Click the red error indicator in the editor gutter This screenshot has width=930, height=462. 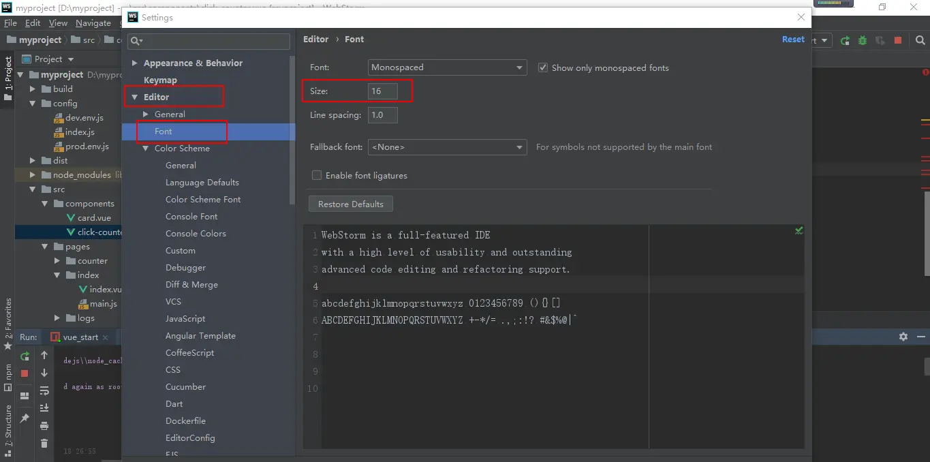click(926, 72)
